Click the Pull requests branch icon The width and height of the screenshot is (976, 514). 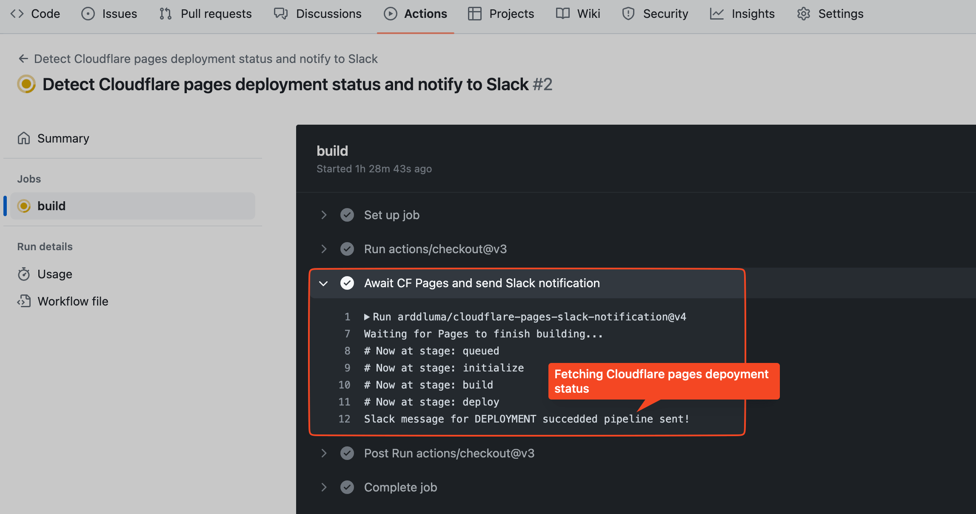(x=165, y=14)
